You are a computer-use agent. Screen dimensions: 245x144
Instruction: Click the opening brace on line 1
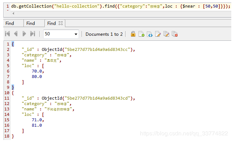tap(13, 44)
